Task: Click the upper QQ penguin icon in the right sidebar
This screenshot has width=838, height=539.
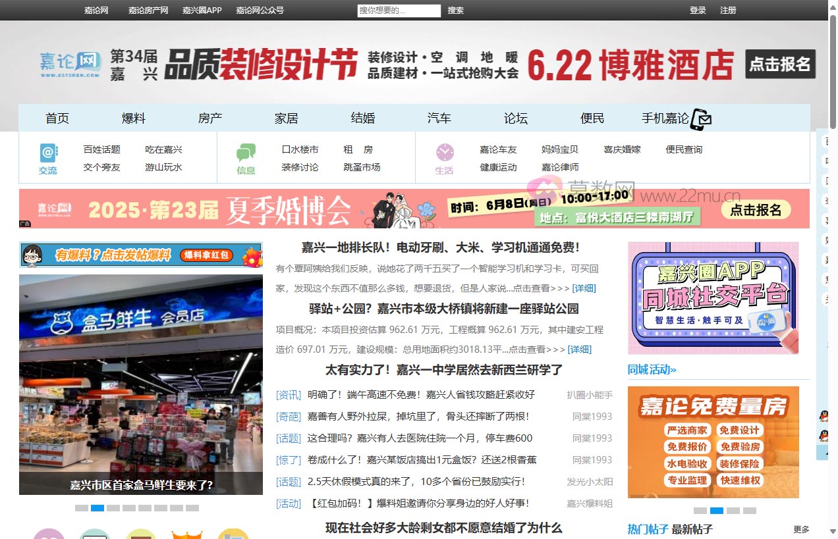Action: coord(824,416)
